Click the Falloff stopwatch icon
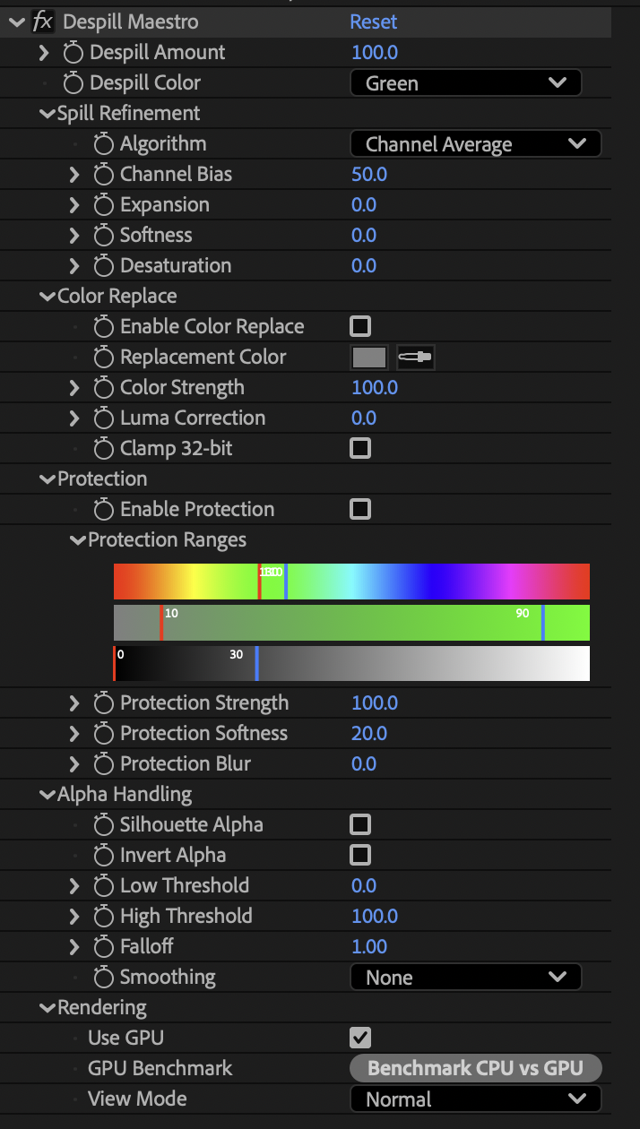The height and width of the screenshot is (1129, 640). (x=103, y=946)
